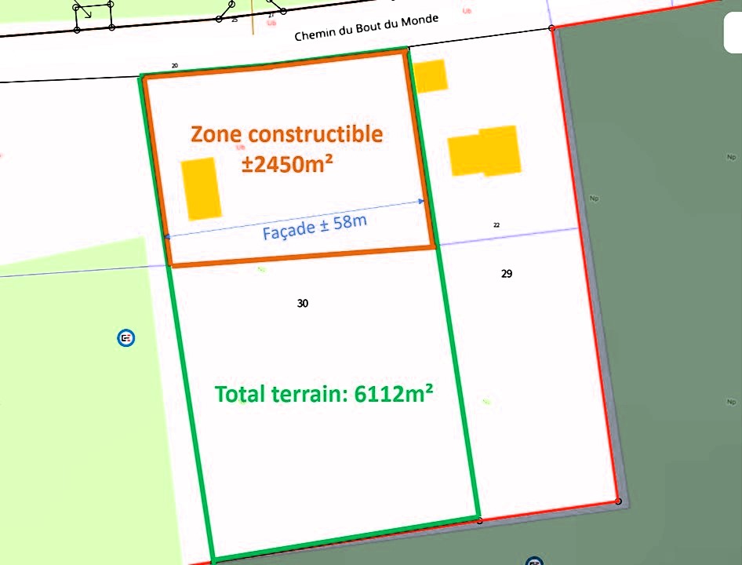Viewport: 742px width, 565px height.
Task: Select the Total terrain: 6112m² label
Action: coord(324,394)
